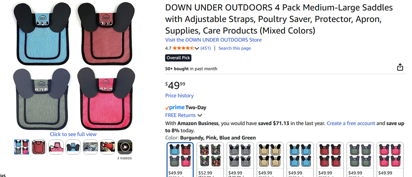Visit the DOWN UNDER OUTDOORS Store

click(213, 40)
